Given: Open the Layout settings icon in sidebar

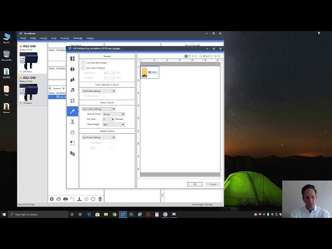Looking at the screenshot, I should point(73,59).
